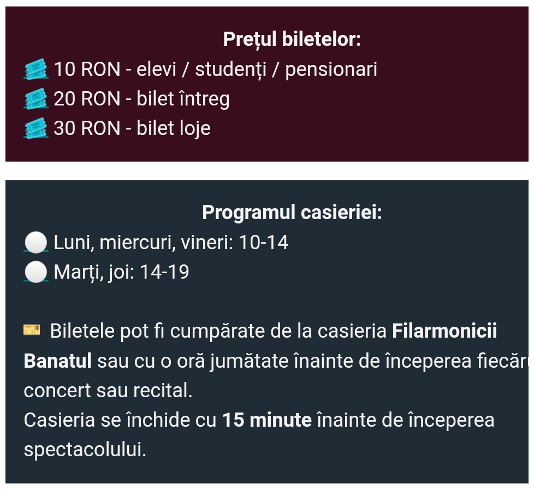
Task: Click the word spectacolului
Action: [x=85, y=450]
